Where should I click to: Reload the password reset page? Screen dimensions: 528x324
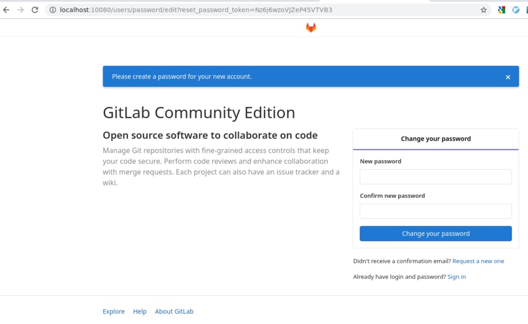(x=35, y=10)
